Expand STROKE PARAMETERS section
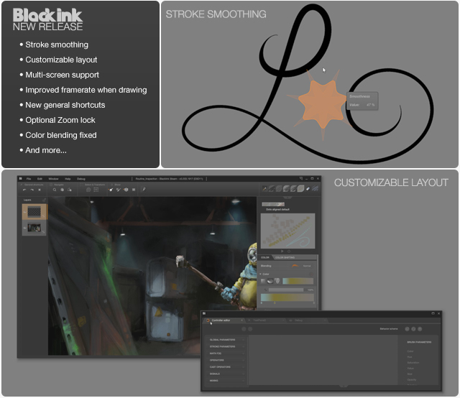Image resolution: width=460 pixels, height=398 pixels. point(226,346)
